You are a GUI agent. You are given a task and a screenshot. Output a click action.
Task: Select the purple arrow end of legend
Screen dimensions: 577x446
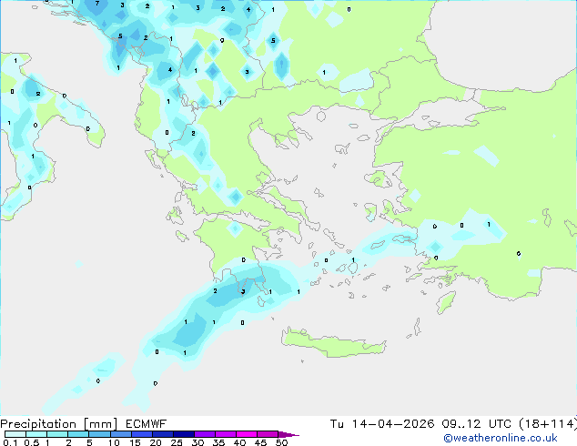coord(288,434)
